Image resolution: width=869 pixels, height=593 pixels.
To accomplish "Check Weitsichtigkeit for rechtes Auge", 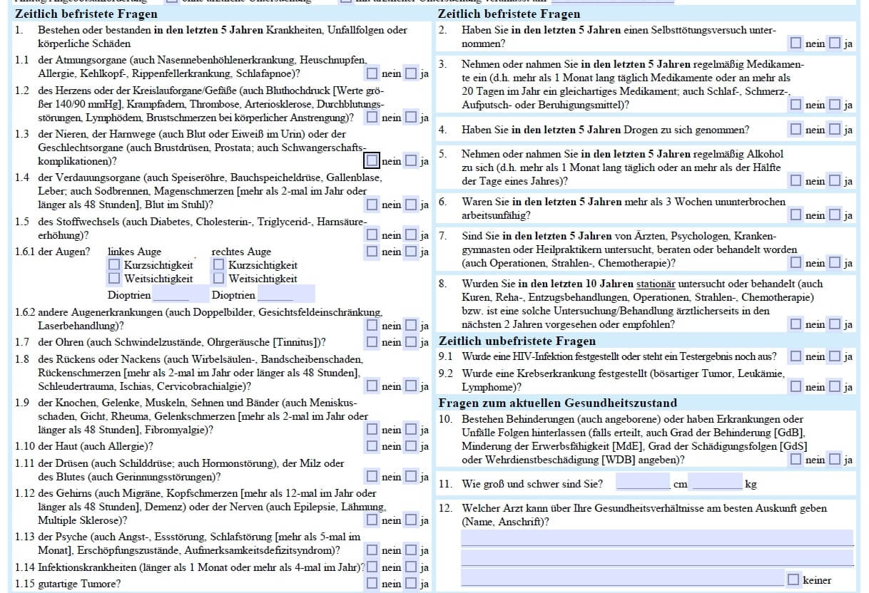I will click(x=218, y=278).
